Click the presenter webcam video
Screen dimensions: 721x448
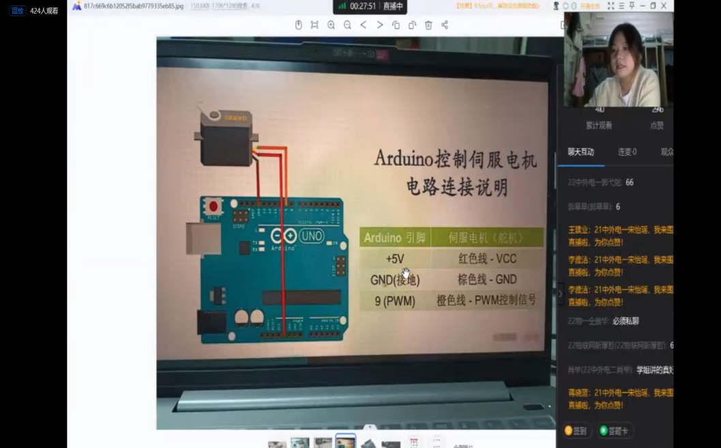pos(619,59)
